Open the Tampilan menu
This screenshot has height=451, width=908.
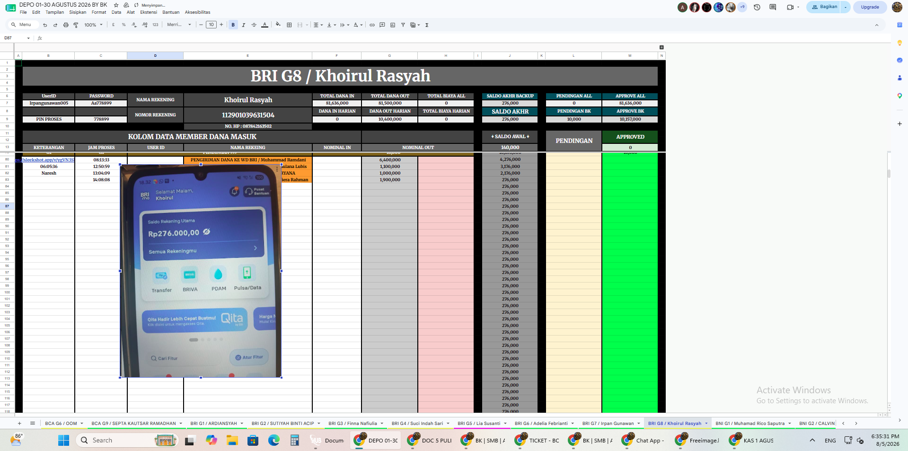tap(55, 12)
